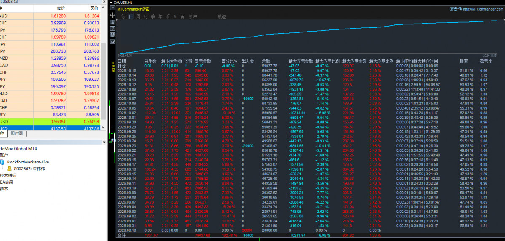The width and height of the screenshot is (505, 241).
Task: Click the user icon for account 8002667
Action: coord(9,169)
